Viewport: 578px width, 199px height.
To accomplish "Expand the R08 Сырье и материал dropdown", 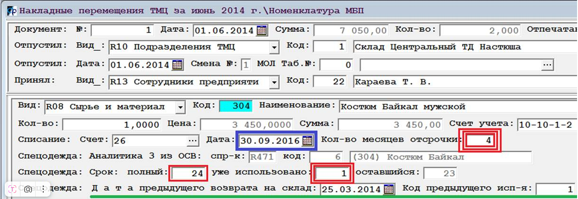I will point(180,107).
